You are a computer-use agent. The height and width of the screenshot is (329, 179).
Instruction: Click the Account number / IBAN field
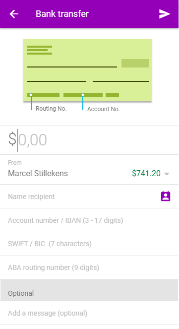point(89,220)
